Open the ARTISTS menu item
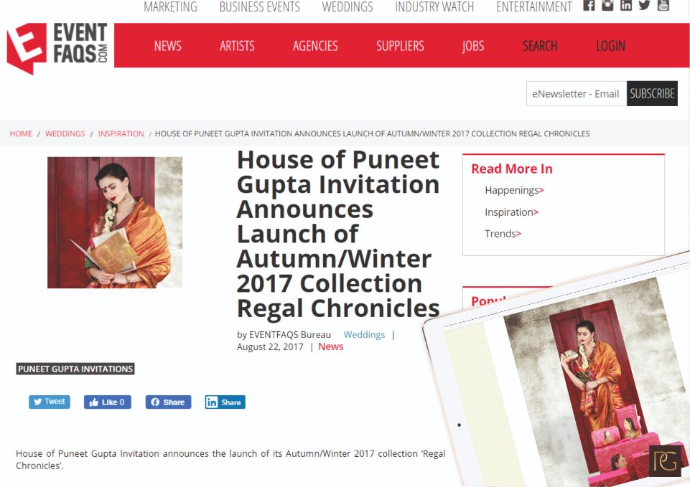This screenshot has width=690, height=487. point(237,46)
